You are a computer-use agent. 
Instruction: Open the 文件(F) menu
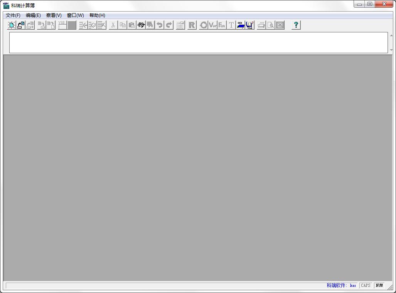click(13, 15)
